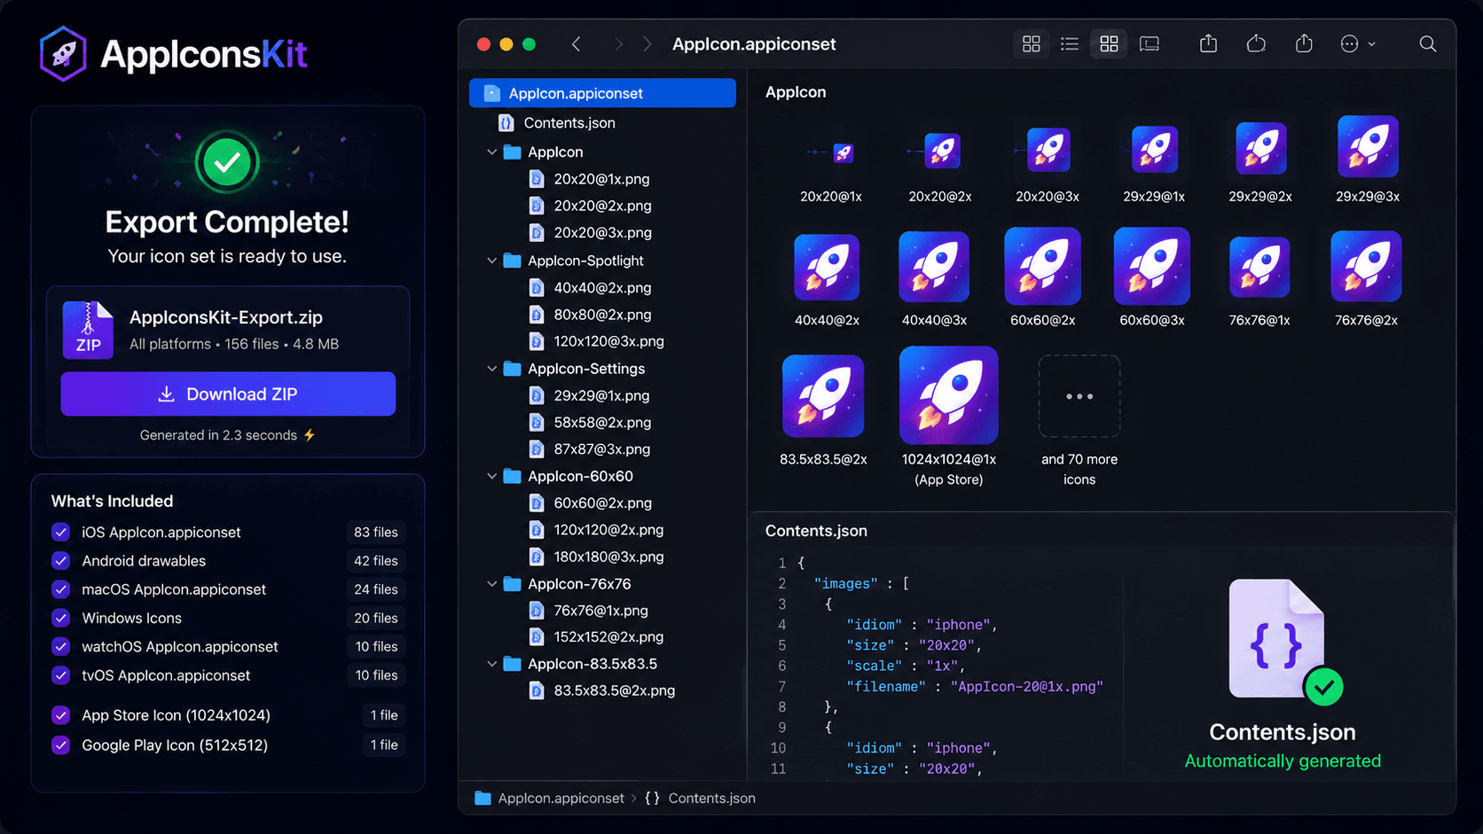Select 152x152@2x.png in the file tree

[608, 637]
